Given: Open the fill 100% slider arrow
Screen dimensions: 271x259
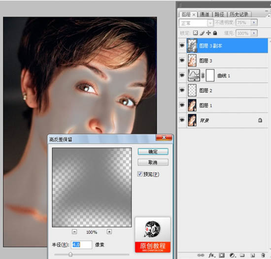Looking at the screenshot, I should pyautogui.click(x=254, y=33).
